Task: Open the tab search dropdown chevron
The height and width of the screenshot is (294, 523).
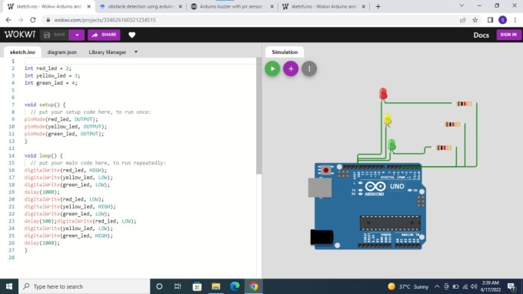Action: [x=461, y=5]
